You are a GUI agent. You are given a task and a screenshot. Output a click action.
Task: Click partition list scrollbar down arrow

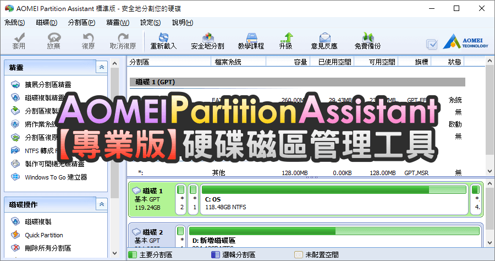[x=490, y=171]
